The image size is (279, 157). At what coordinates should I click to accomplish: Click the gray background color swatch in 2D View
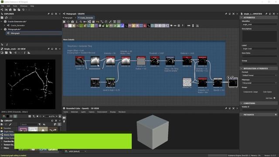coord(11,116)
